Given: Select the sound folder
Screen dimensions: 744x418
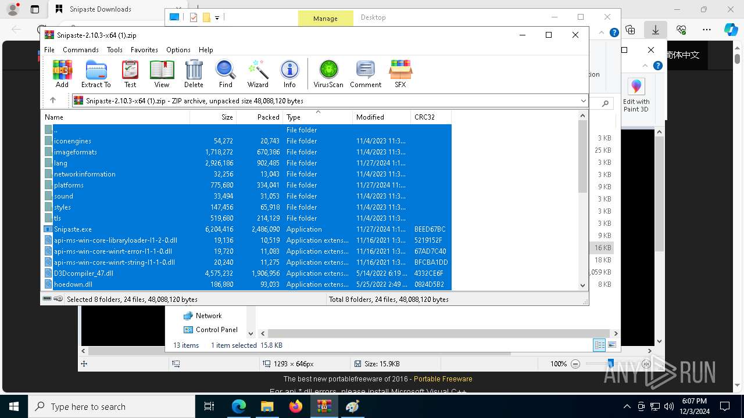Looking at the screenshot, I should point(247,196).
